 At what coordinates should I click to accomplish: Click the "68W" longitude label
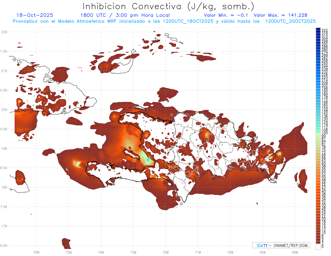coord(295,252)
